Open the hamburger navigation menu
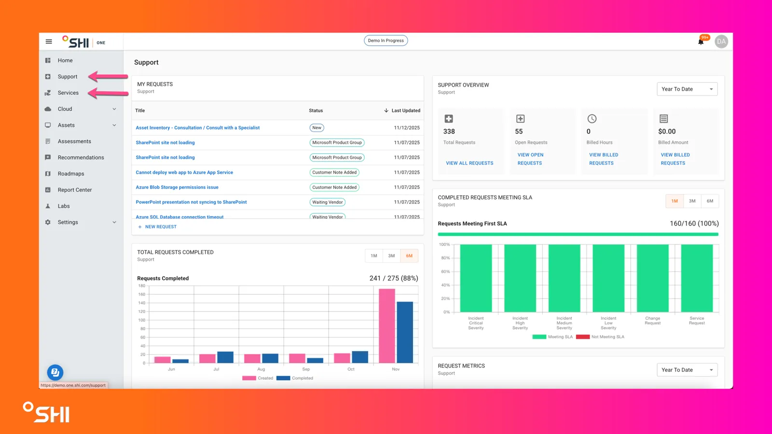 49,41
